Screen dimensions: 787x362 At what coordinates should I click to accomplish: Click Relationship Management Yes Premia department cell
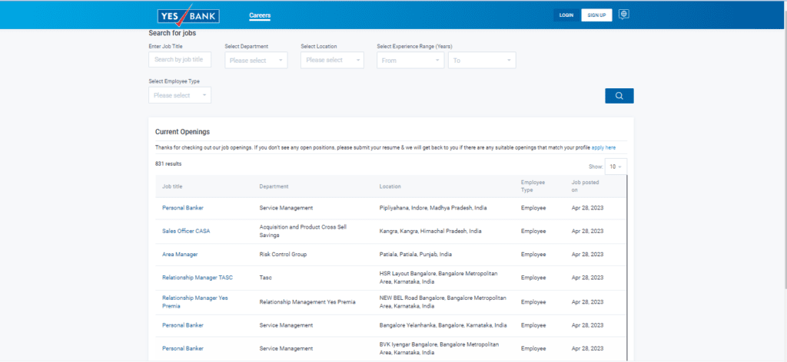(307, 302)
